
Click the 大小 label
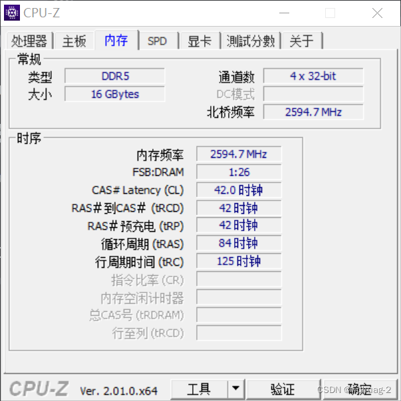[40, 95]
